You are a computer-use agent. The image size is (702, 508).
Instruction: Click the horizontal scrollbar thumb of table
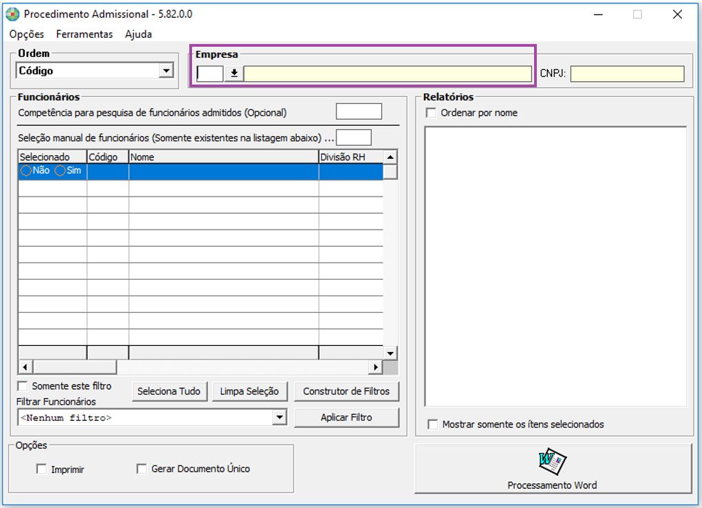74,367
